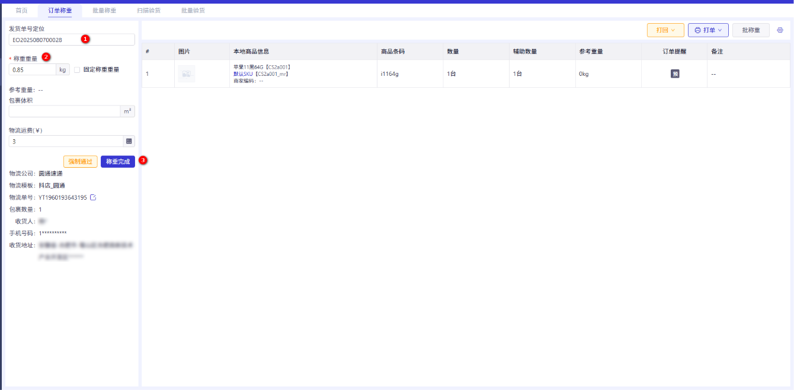794x390 pixels.
Task: Open the 批量验货 tab
Action: pyautogui.click(x=193, y=11)
